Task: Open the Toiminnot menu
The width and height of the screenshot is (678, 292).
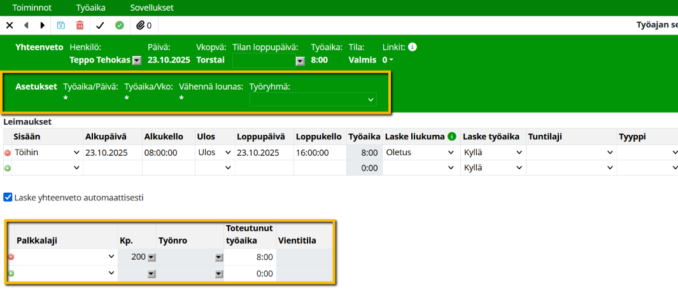Action: (x=32, y=8)
